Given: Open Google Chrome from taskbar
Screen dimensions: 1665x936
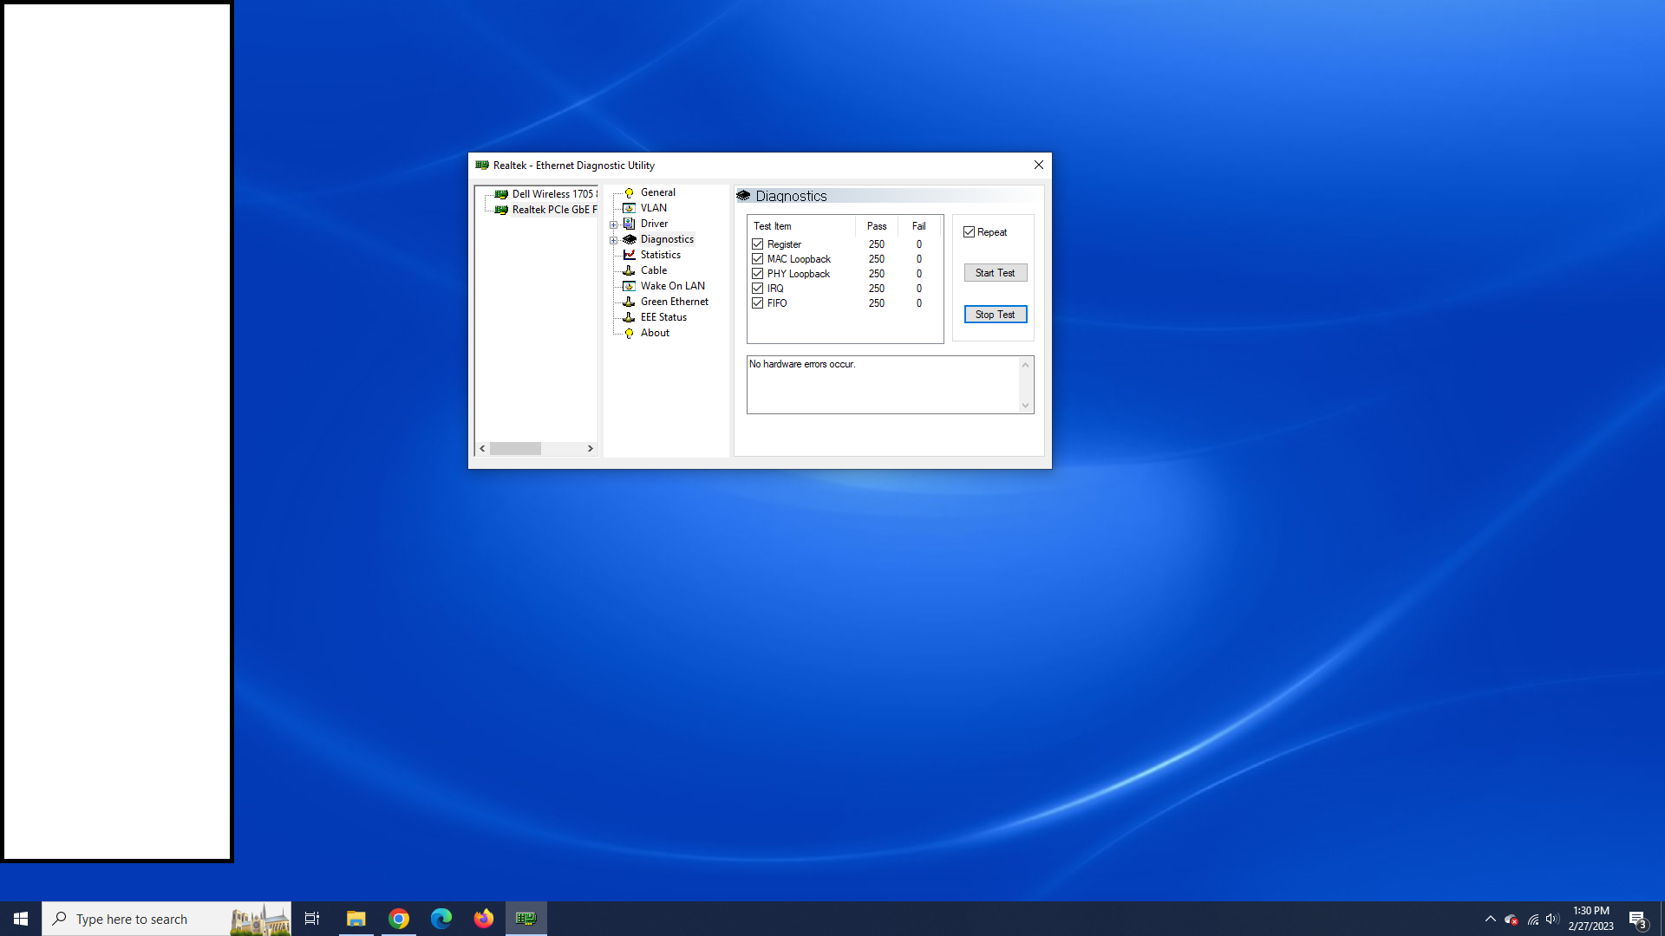Looking at the screenshot, I should (398, 919).
